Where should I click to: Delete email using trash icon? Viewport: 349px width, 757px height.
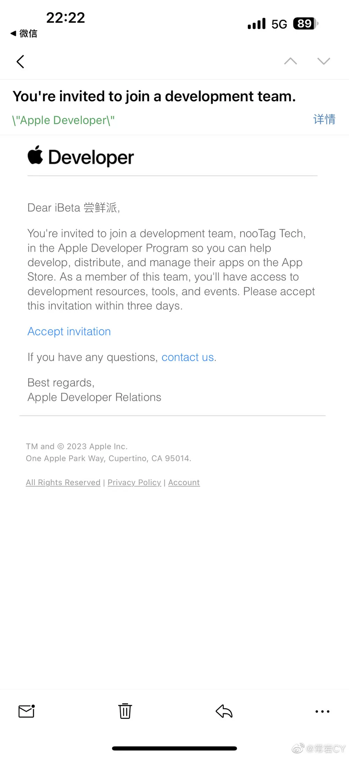click(125, 711)
